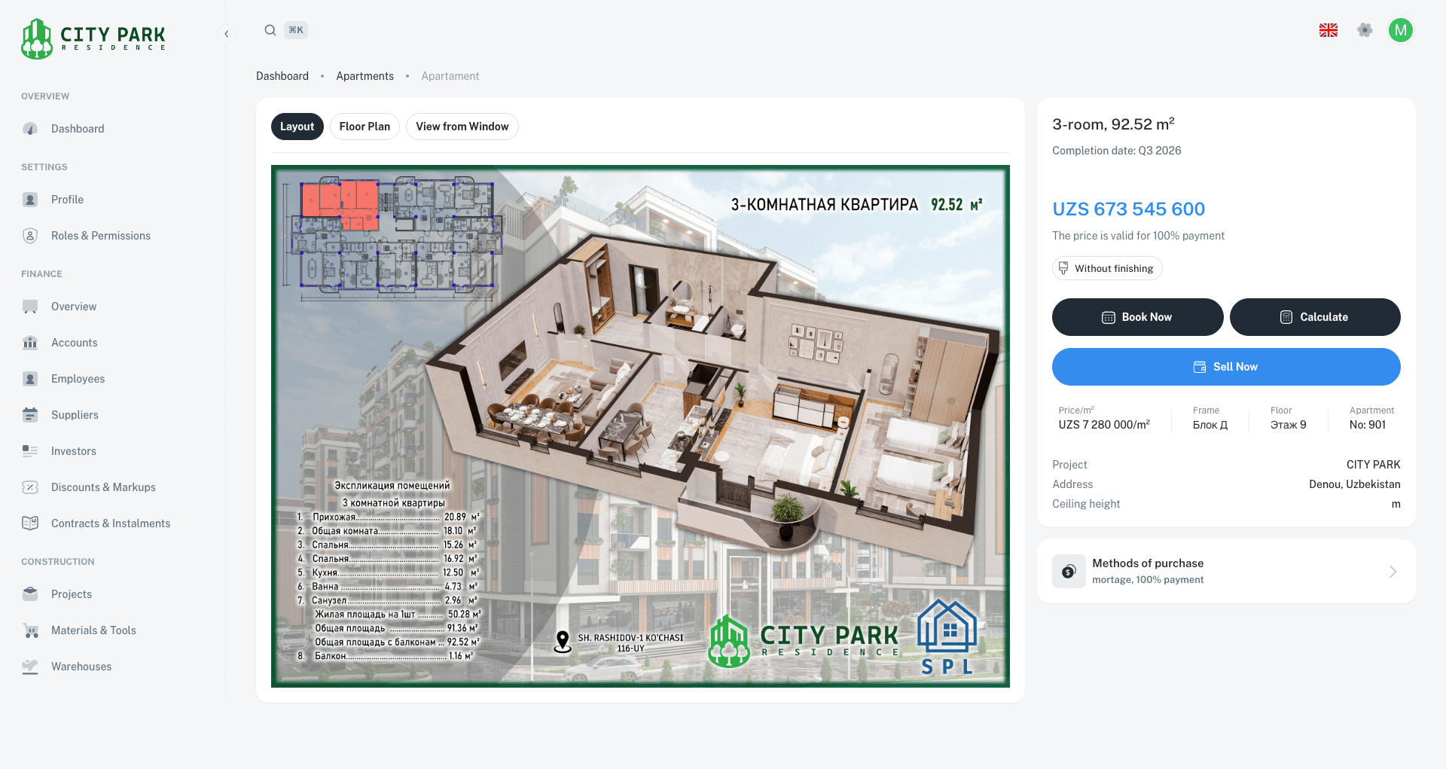Click the blue Sell Now button
Screen dimensions: 1446x769
coord(1225,367)
